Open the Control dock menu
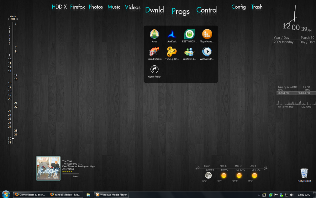This screenshot has height=198, width=316. (207, 10)
